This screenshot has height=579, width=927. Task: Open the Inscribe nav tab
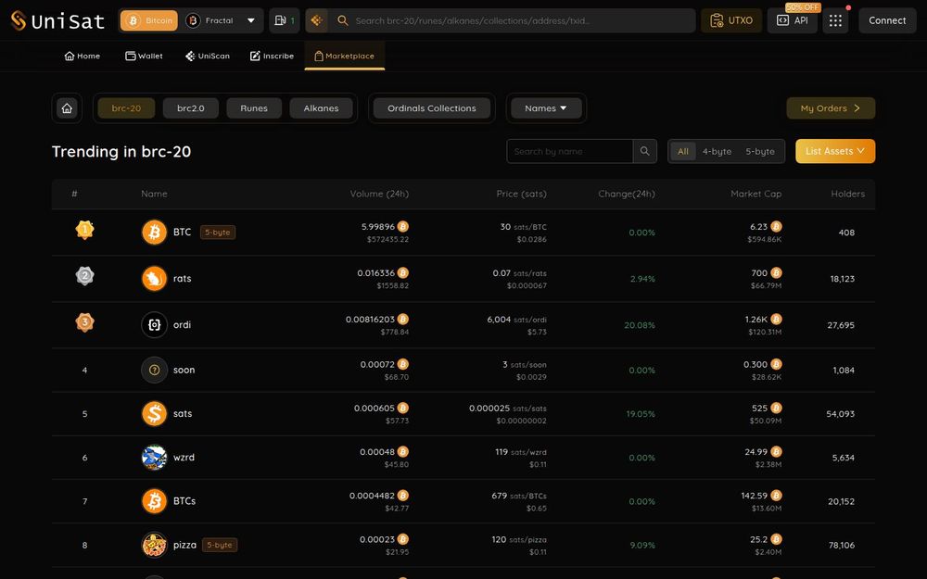(x=272, y=56)
